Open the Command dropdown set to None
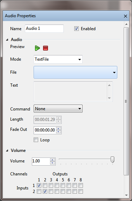Image resolution: width=132 pixels, height=201 pixels. pyautogui.click(x=58, y=109)
